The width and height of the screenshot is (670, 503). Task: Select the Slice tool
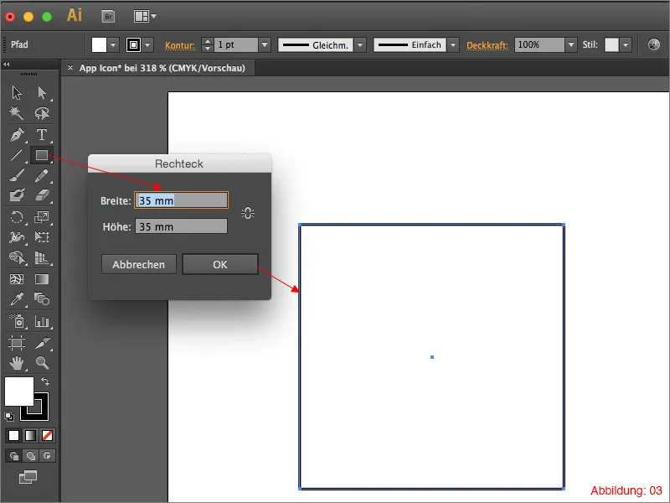[42, 343]
